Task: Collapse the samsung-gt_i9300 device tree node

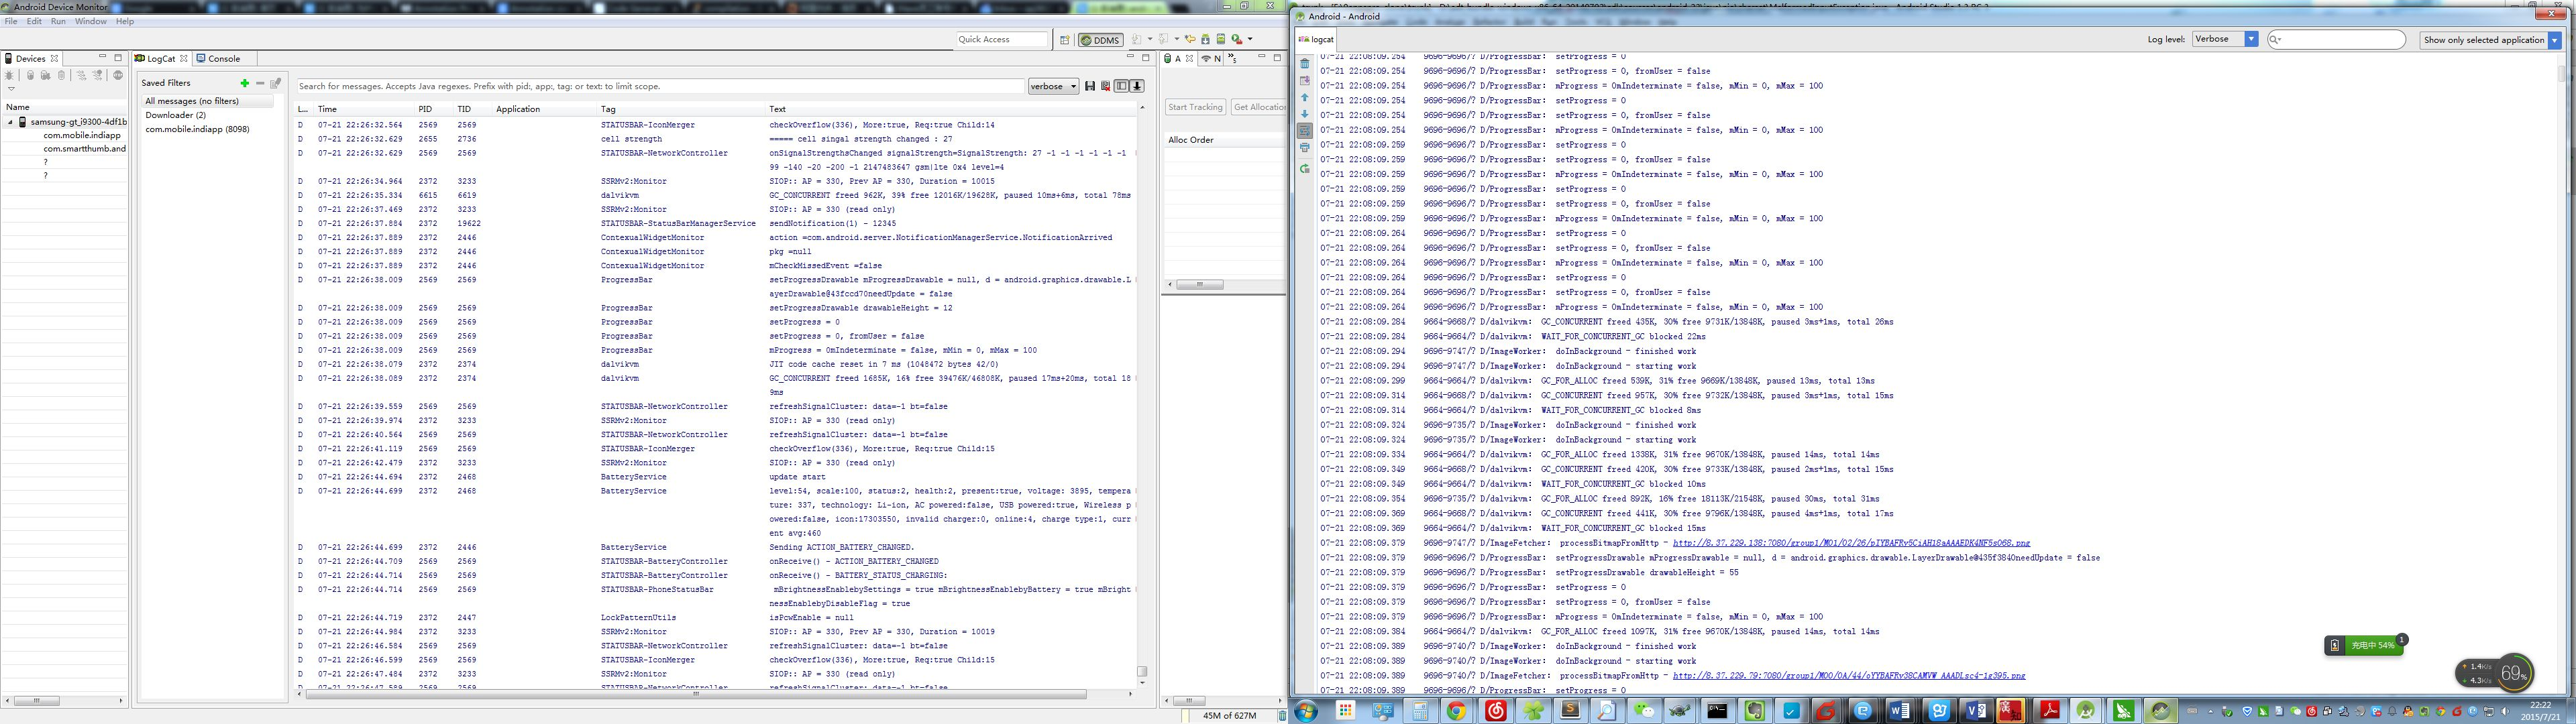Action: pyautogui.click(x=11, y=122)
